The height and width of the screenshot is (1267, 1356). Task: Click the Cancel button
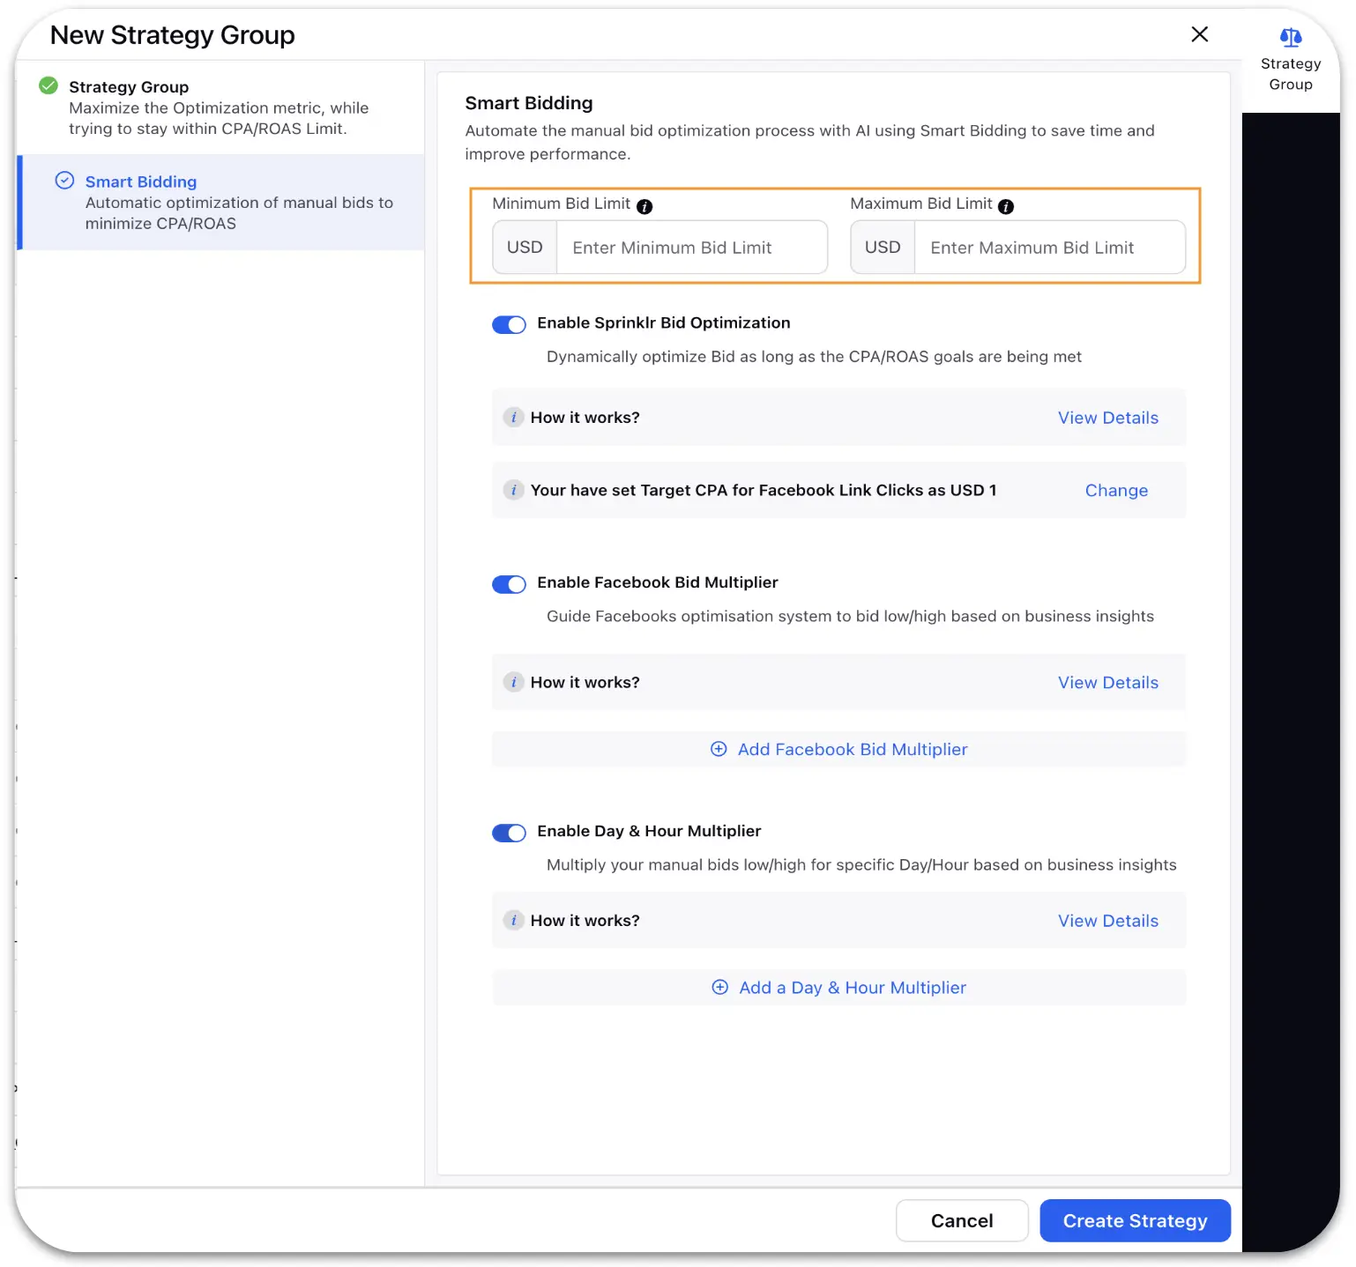[x=962, y=1220]
